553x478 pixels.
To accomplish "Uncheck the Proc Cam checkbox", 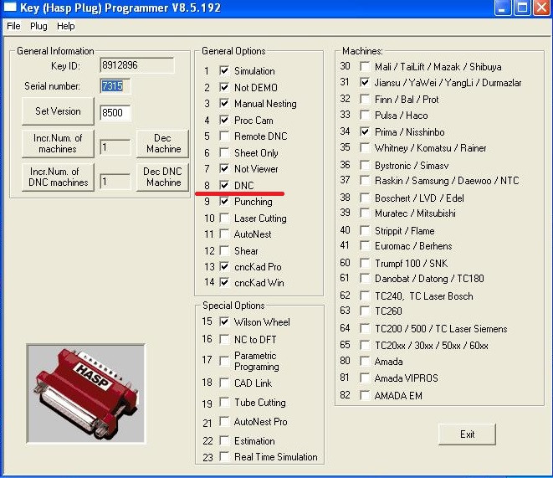I will pos(224,120).
